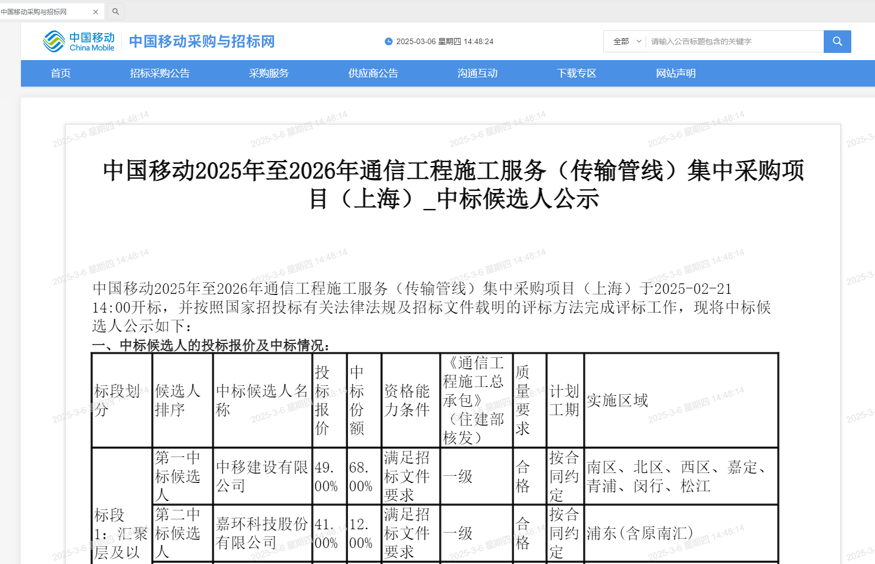The width and height of the screenshot is (875, 564).
Task: Focus the announcement keyword search field
Action: click(x=733, y=41)
